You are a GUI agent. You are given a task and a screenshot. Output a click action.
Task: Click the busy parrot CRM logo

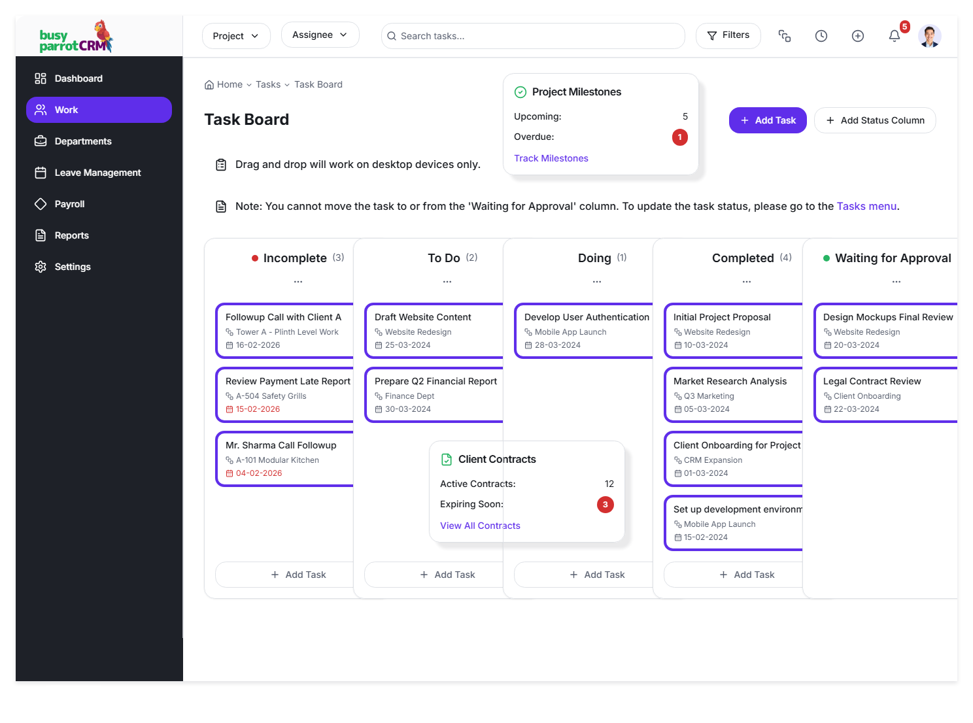pos(76,37)
